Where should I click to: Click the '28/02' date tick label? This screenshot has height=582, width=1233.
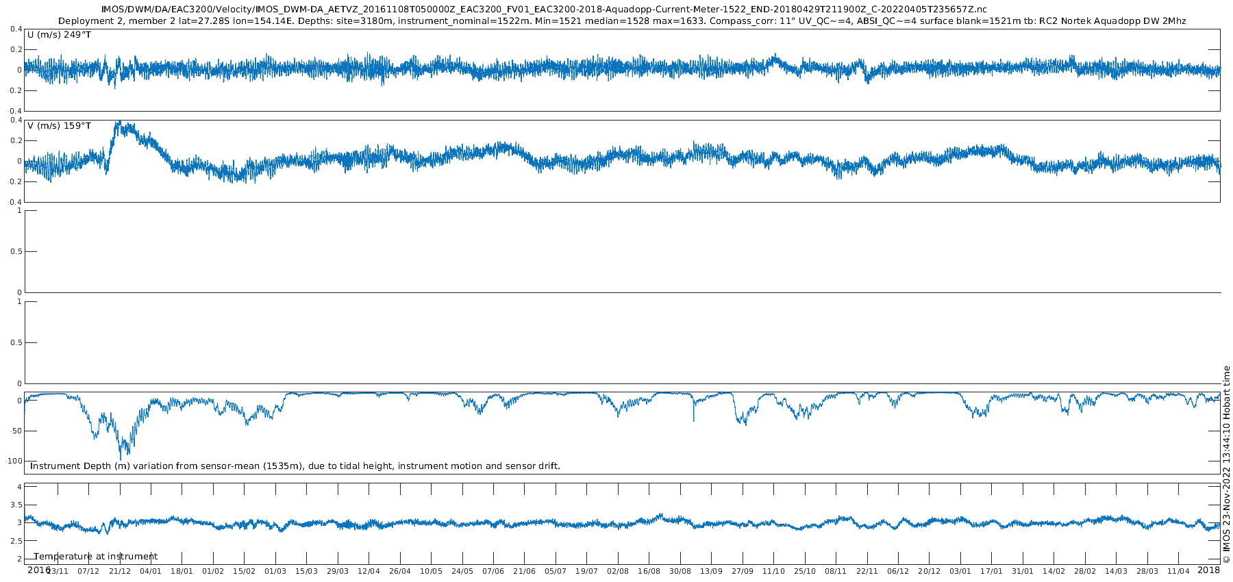[1085, 571]
